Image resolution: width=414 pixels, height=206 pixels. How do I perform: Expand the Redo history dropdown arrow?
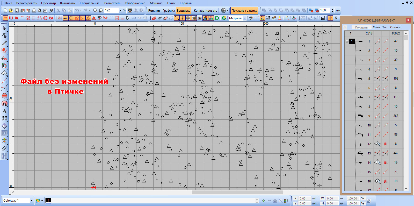90,11
